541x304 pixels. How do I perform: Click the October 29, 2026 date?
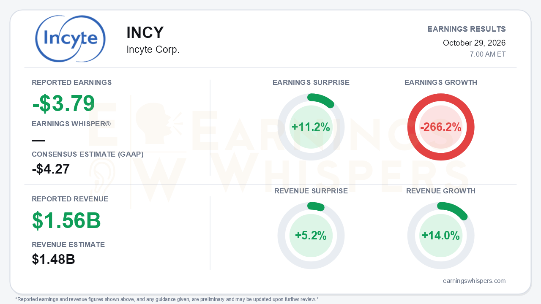coord(474,43)
